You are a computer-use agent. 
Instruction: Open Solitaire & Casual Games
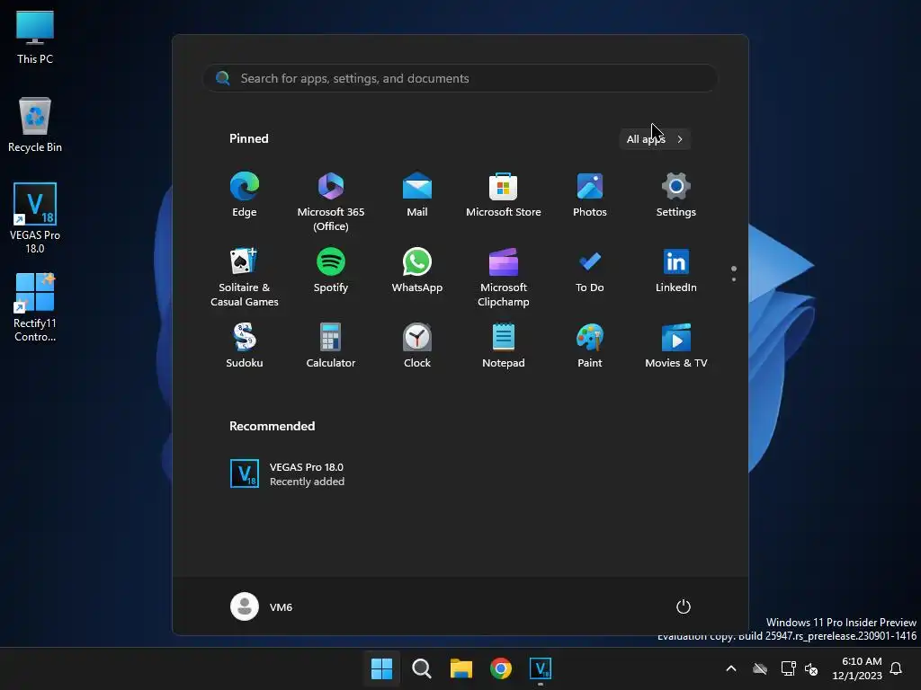[x=245, y=278]
